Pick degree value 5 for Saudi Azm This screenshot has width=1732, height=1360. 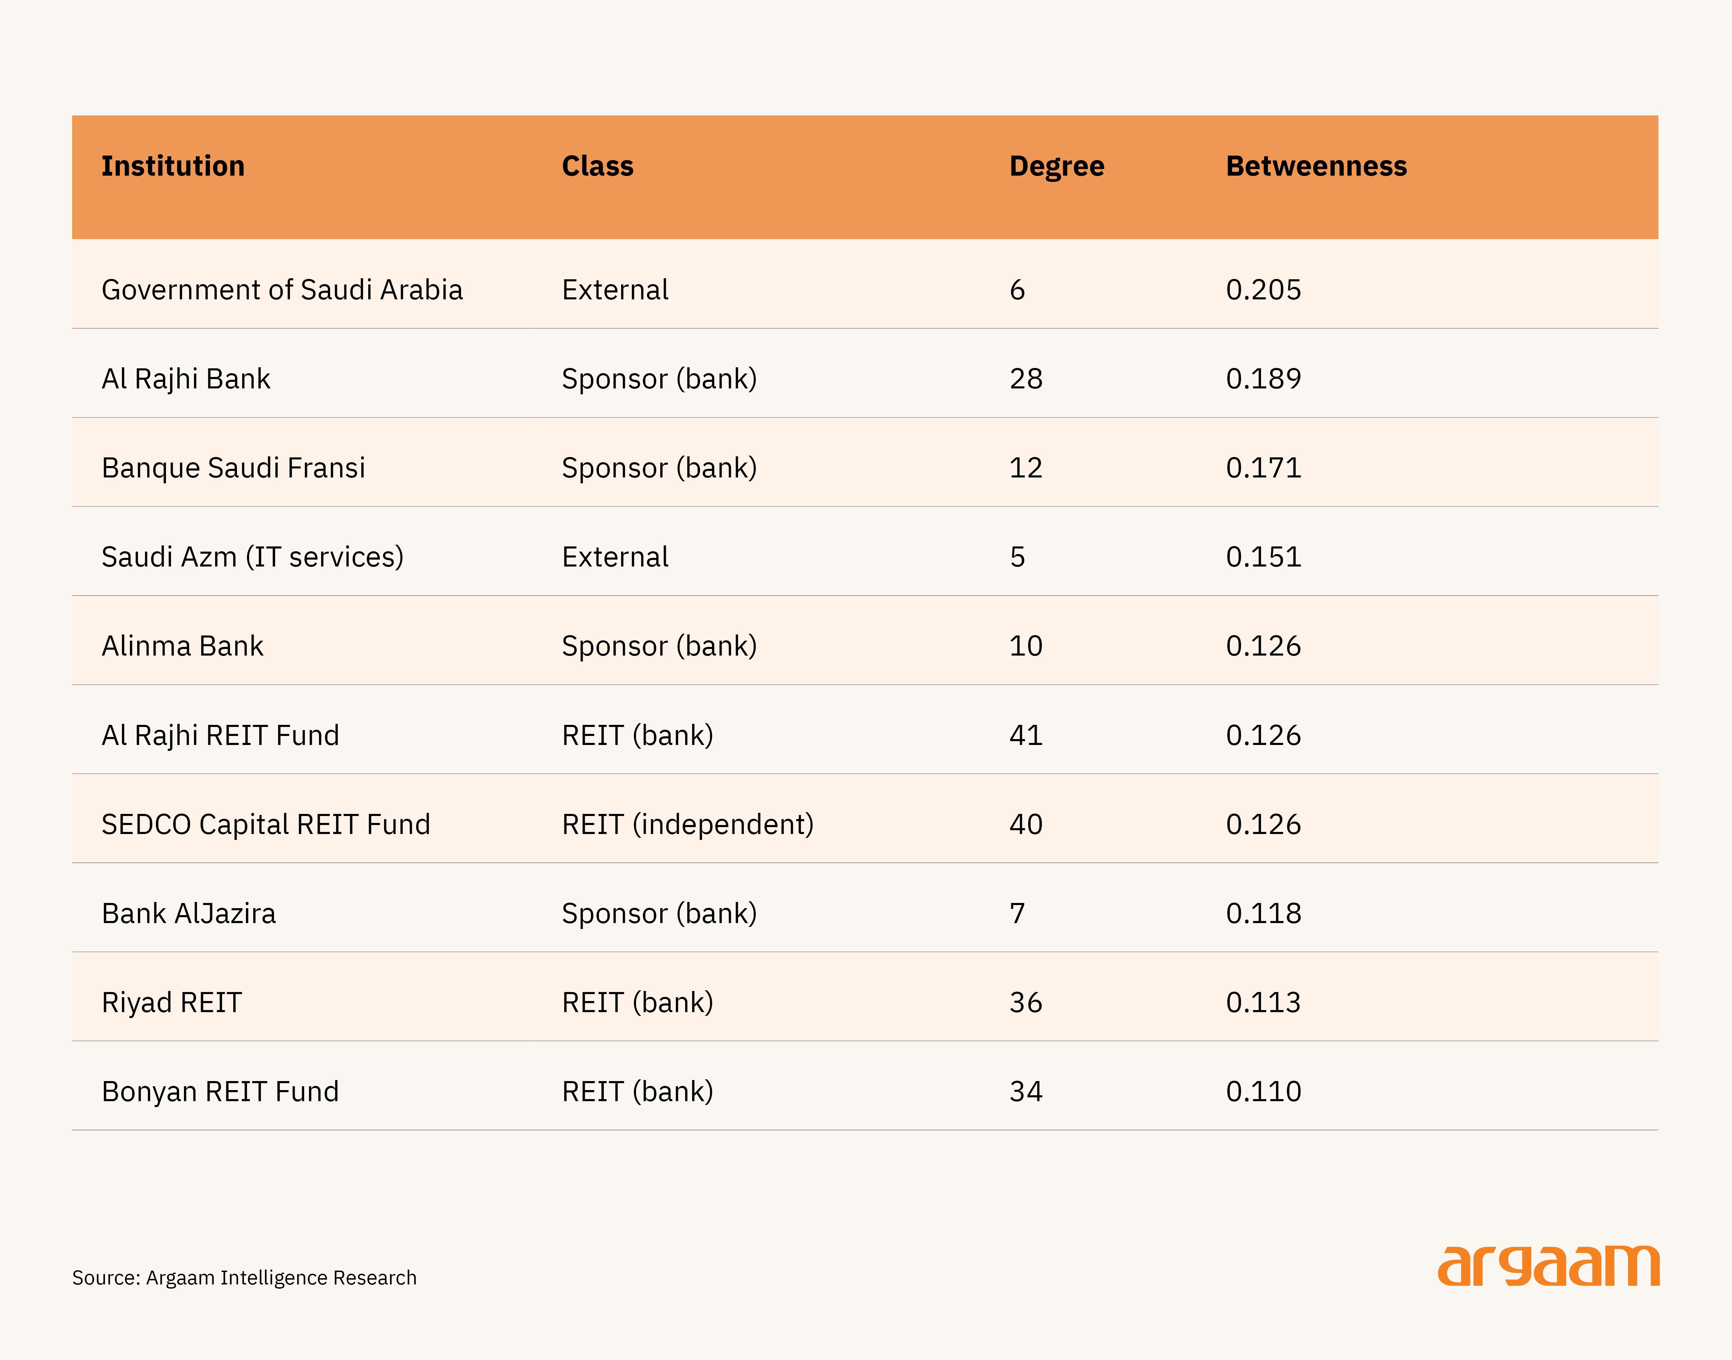click(1017, 558)
